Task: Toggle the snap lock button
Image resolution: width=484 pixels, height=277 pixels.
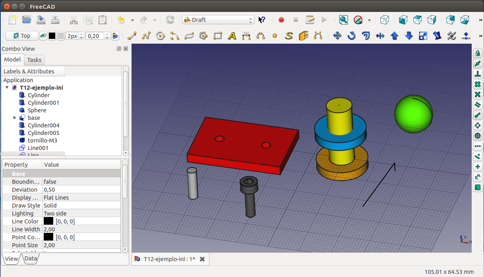Action: click(478, 54)
